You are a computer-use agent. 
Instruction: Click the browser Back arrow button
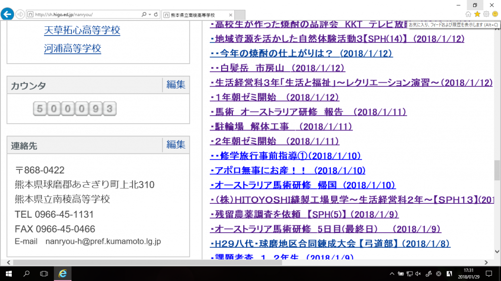tap(7, 14)
